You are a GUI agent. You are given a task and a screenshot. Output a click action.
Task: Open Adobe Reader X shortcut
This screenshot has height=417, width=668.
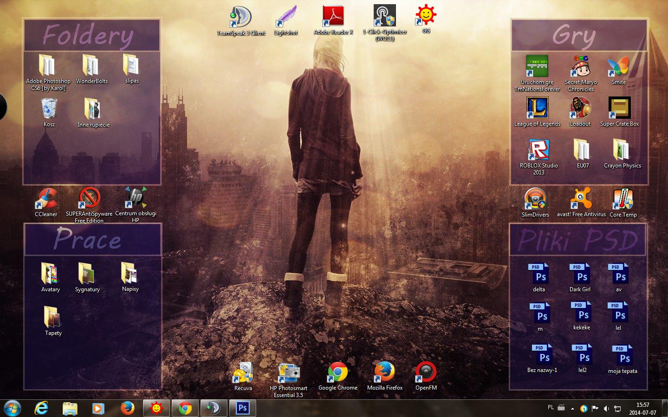tap(333, 20)
